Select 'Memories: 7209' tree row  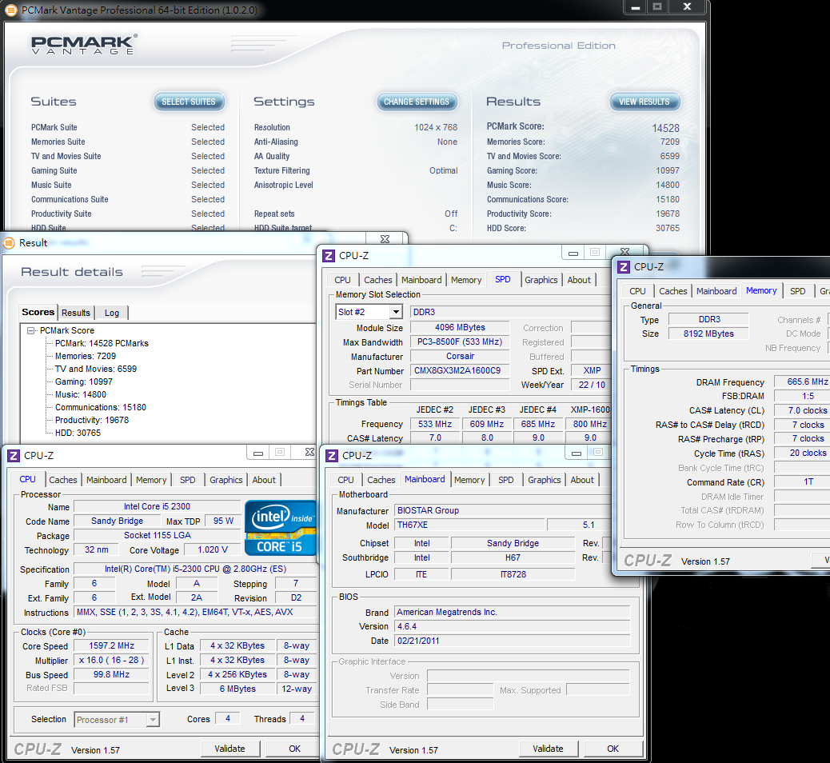pyautogui.click(x=86, y=356)
